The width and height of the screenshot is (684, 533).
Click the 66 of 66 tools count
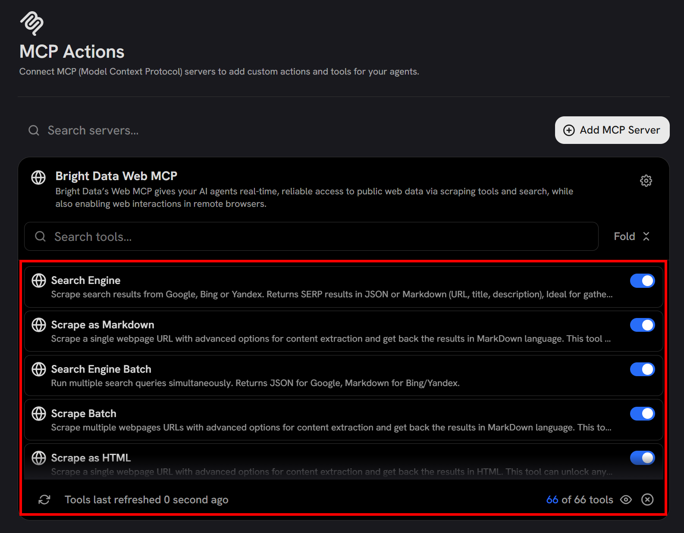(x=580, y=499)
